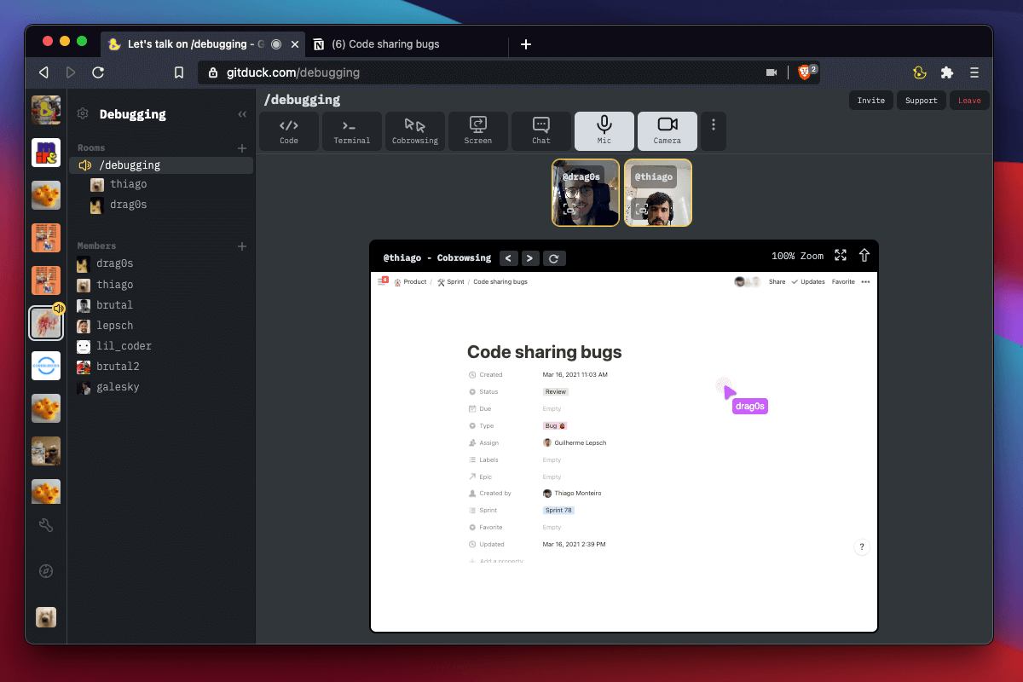Open a new browser tab
Screen dimensions: 1023x682
526,44
